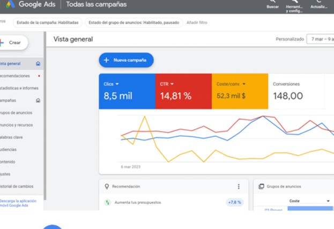Click the Actualizar refresh icon

pos(319,1)
